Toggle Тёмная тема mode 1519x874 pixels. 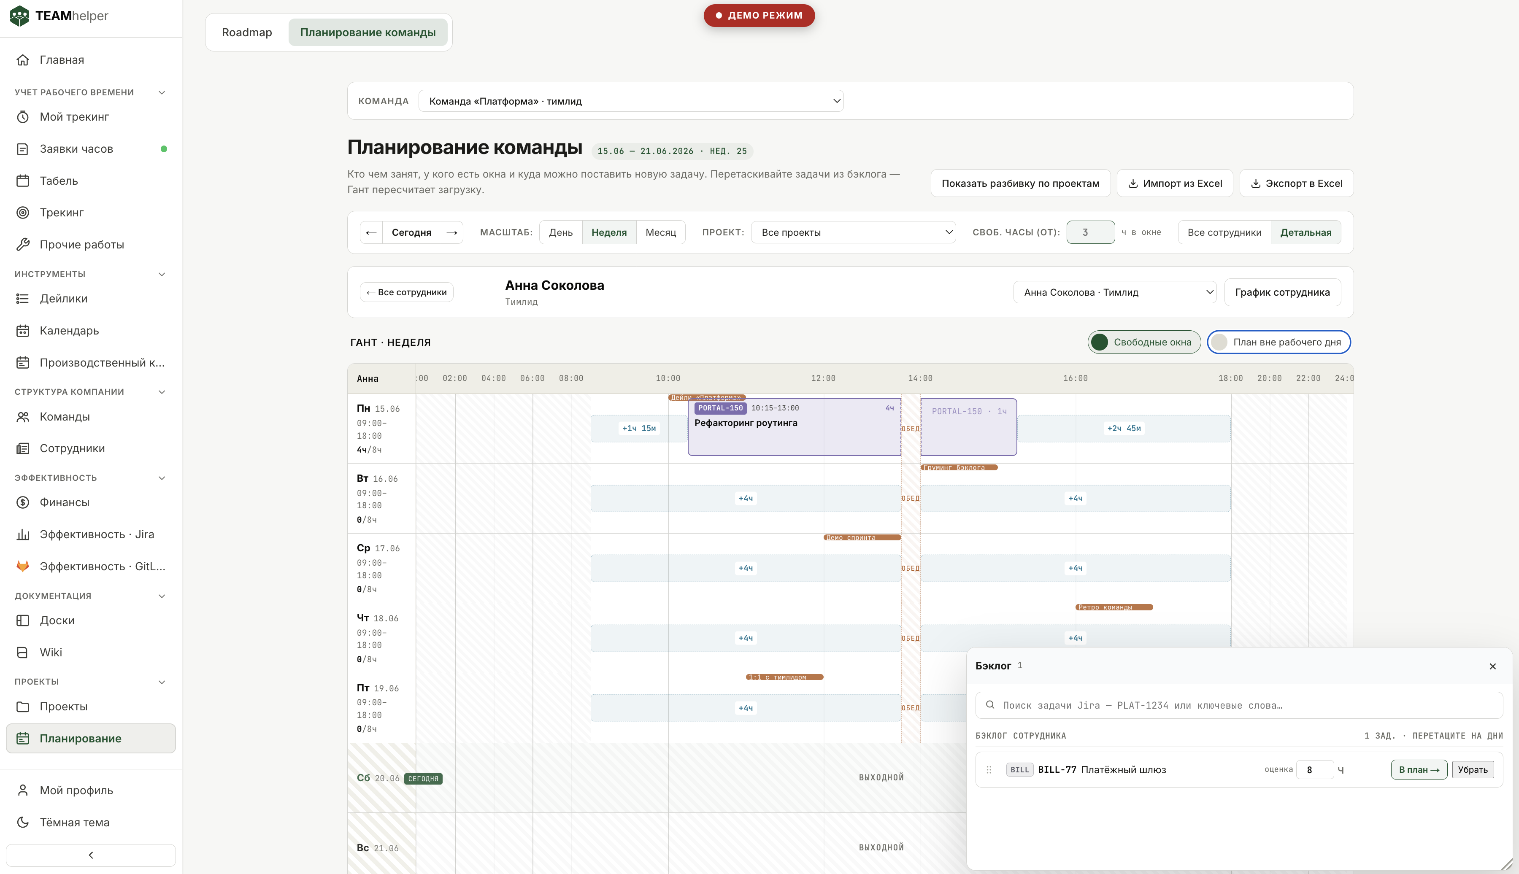[x=91, y=823]
